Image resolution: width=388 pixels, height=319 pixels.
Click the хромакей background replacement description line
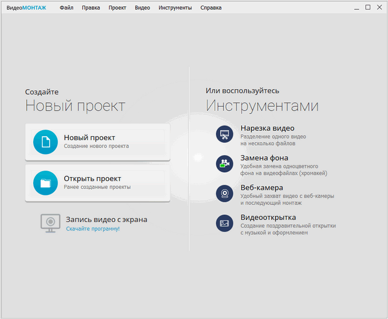point(284,173)
